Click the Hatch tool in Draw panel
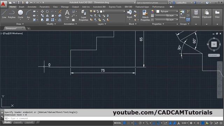 coord(34,20)
